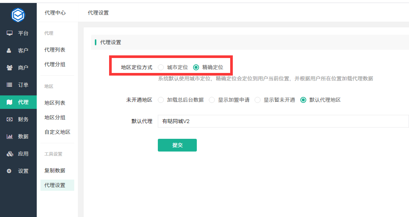Viewport: 409px width, 217px height.
Task: Click the grey 代理 section heading in submenu
Action: pyautogui.click(x=49, y=33)
